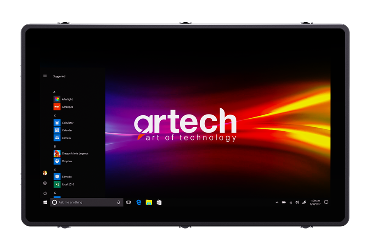Open the Action Center notifications icon
The image size is (370, 250).
(326, 202)
